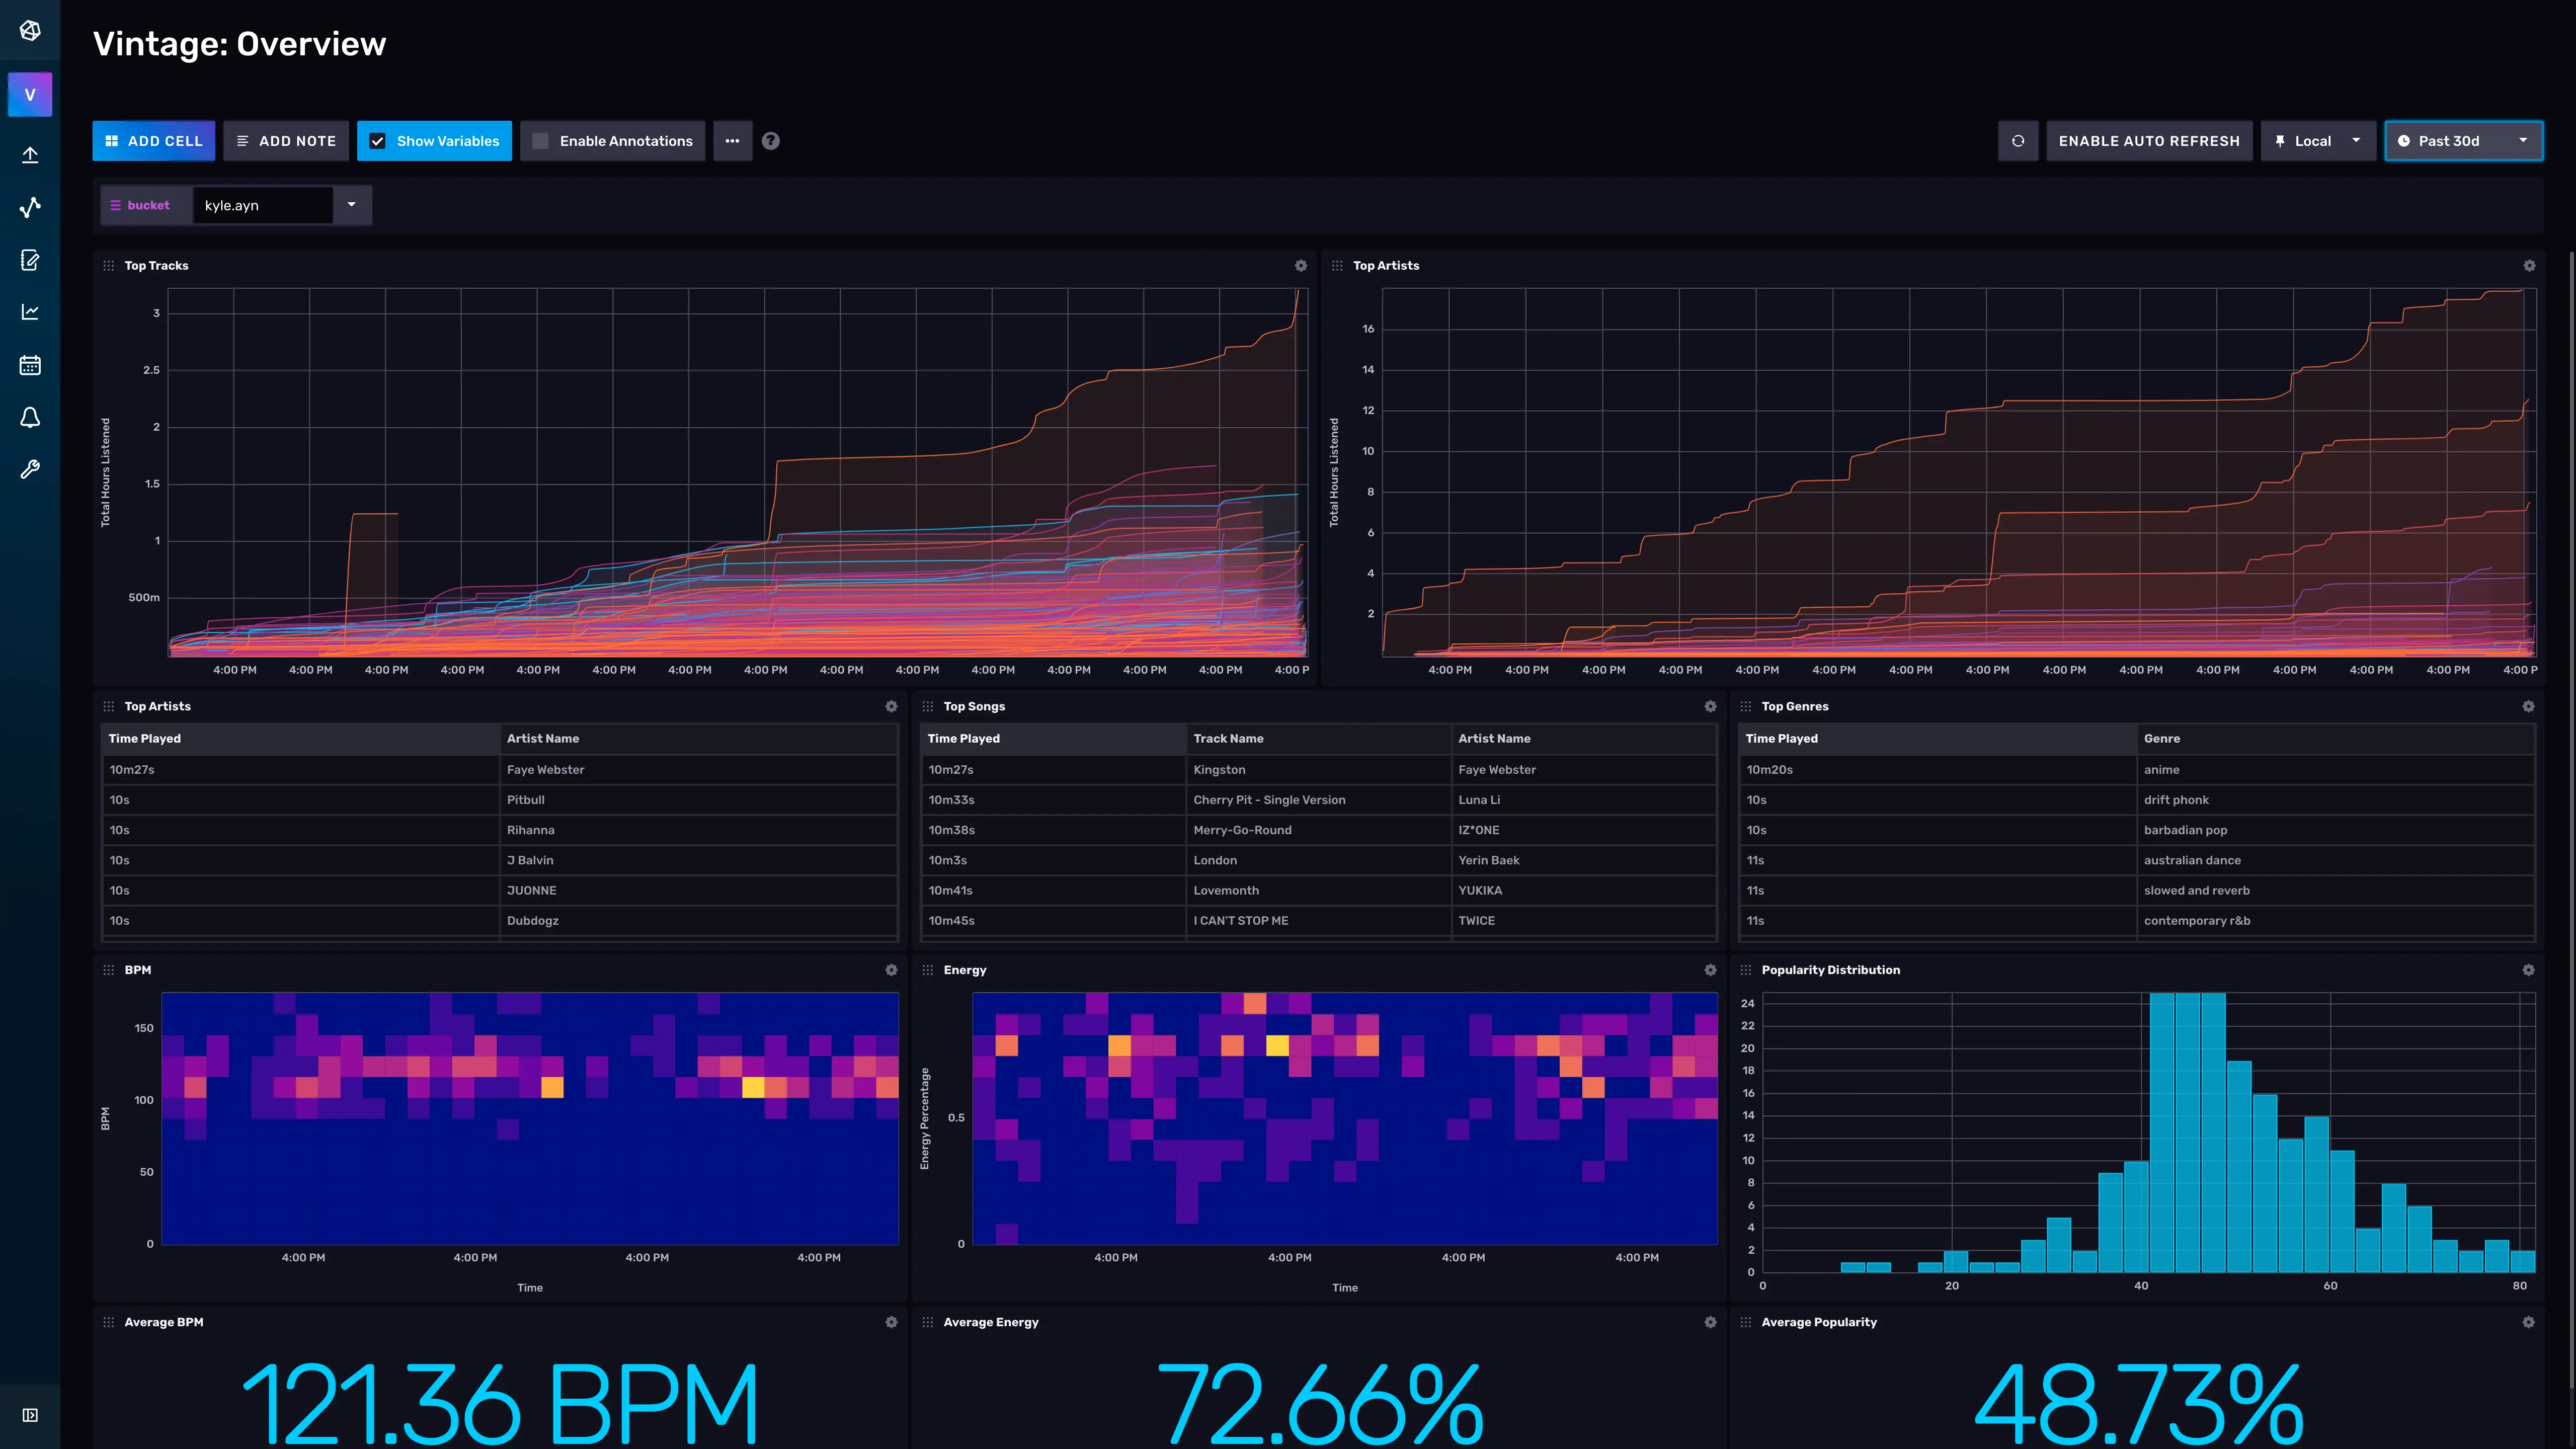Select the Faye Webster row in Top Artists

[500, 770]
